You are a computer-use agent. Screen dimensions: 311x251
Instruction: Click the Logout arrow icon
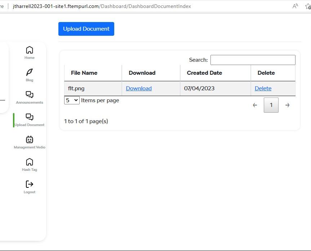(x=30, y=184)
